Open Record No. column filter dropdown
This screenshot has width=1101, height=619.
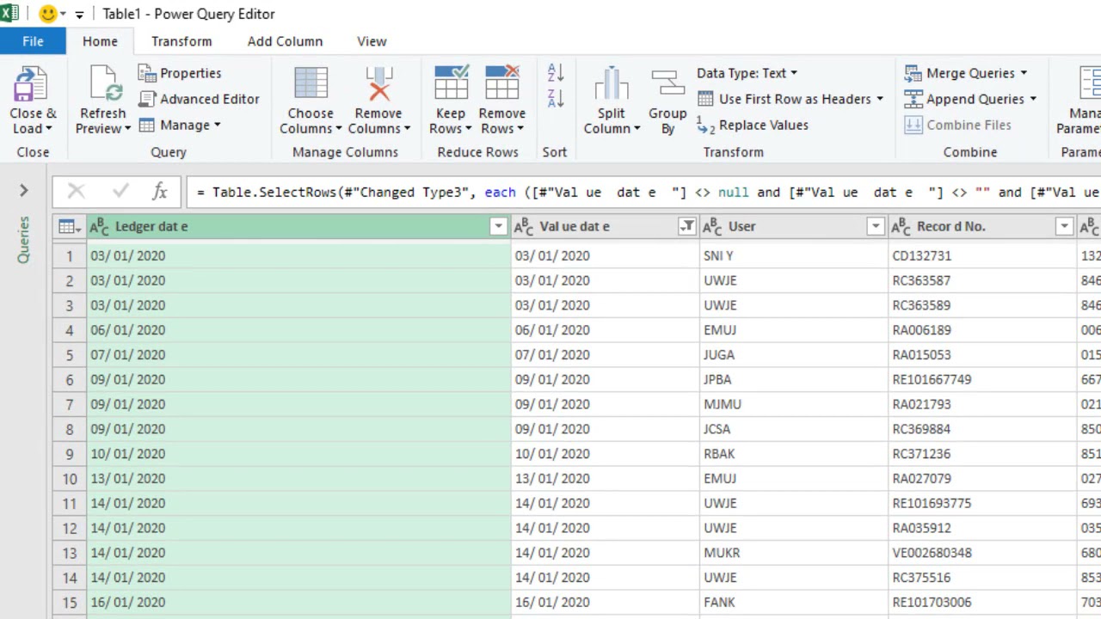coord(1064,226)
